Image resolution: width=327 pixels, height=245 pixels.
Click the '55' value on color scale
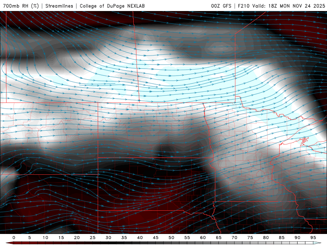[187, 238]
